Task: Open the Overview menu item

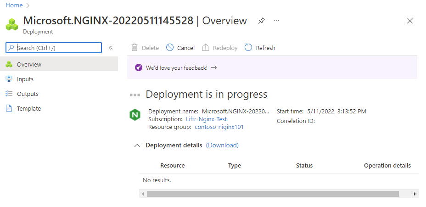Action: pos(59,64)
